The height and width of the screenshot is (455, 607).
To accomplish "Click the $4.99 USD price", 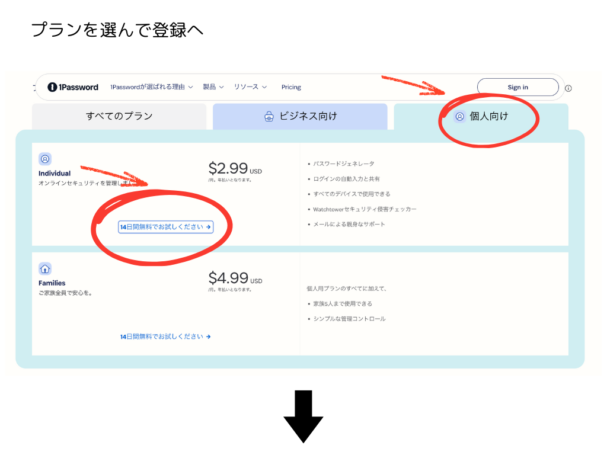I will [x=235, y=278].
